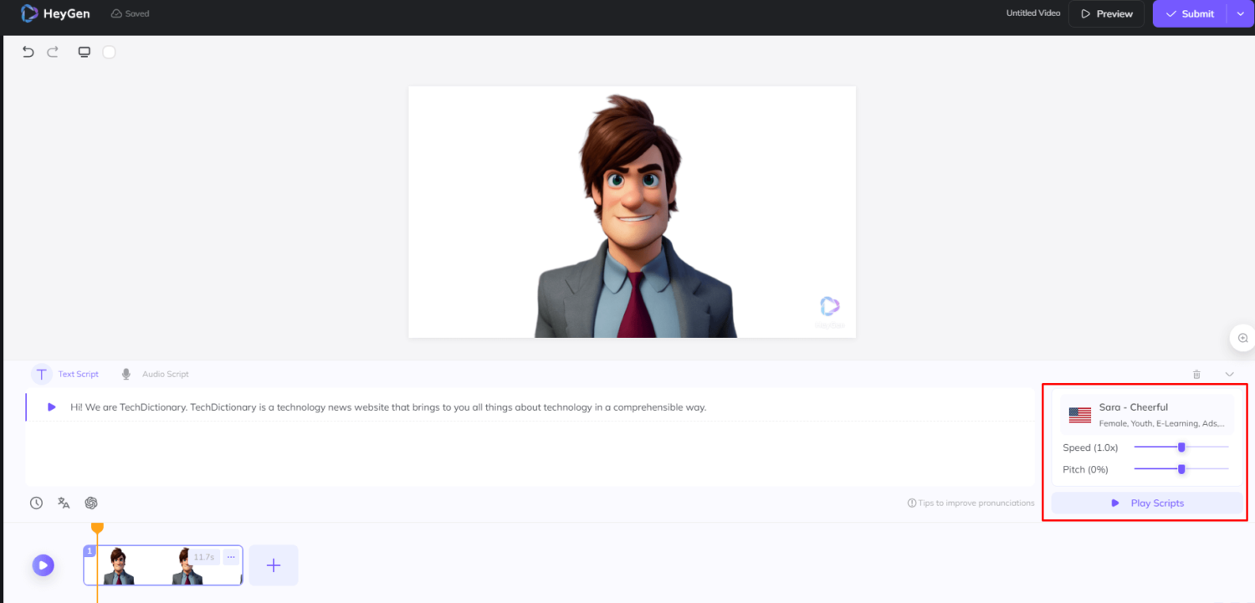Delete the script with trash icon

point(1196,374)
